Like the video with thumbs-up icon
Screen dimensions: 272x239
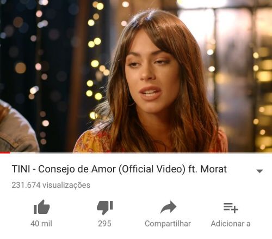[41, 207]
